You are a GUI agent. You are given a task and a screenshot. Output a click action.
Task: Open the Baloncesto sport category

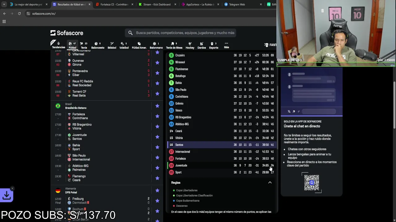tap(98, 45)
